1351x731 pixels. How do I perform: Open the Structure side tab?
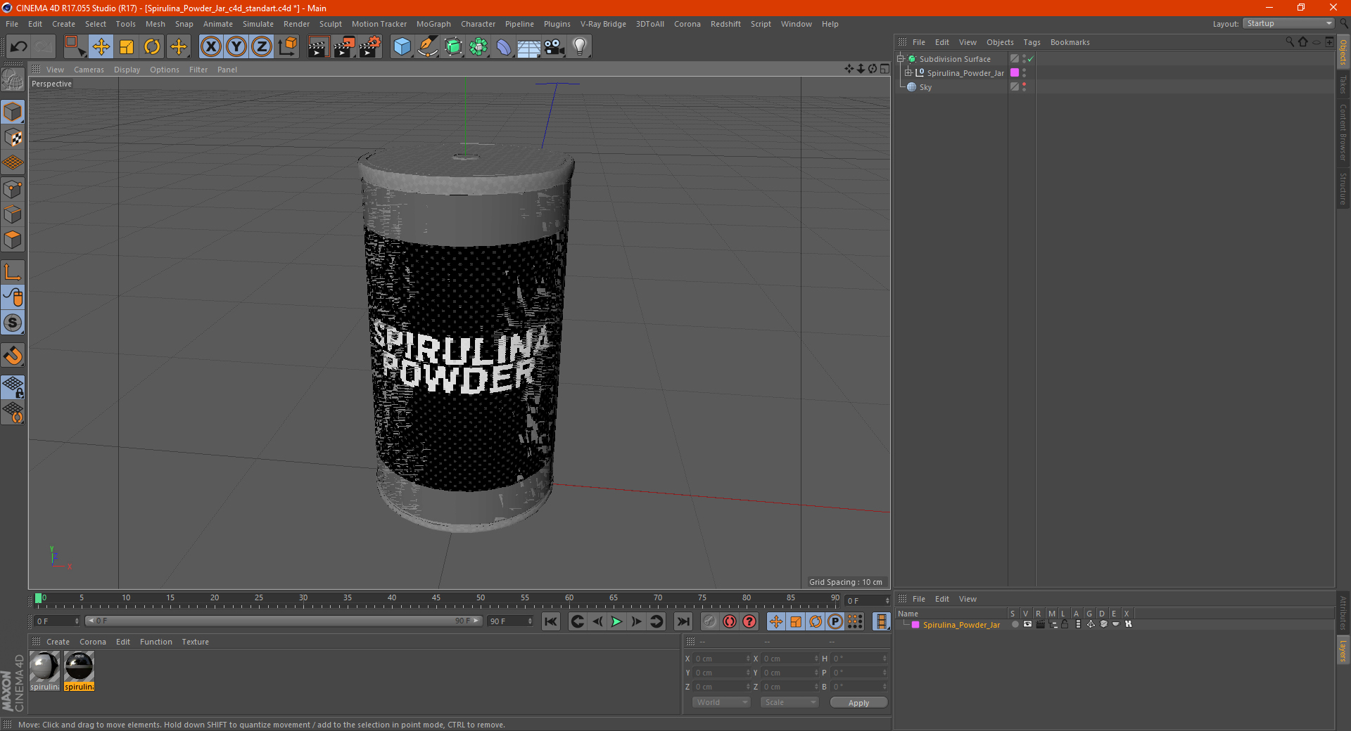pyautogui.click(x=1343, y=188)
